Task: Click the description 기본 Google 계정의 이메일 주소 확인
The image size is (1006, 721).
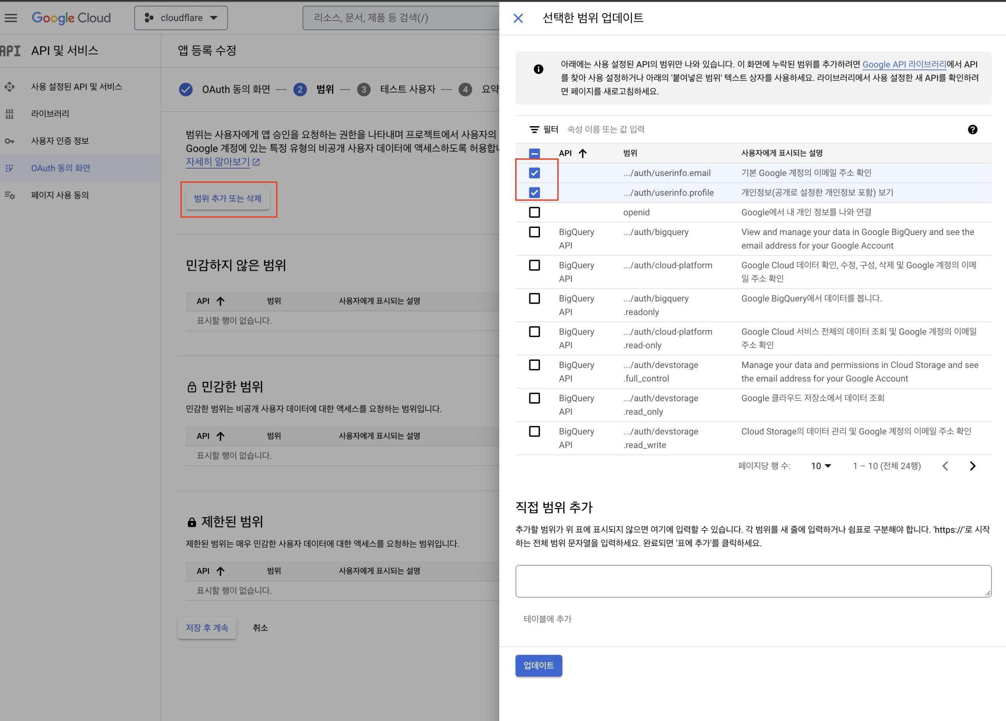Action: click(x=806, y=173)
